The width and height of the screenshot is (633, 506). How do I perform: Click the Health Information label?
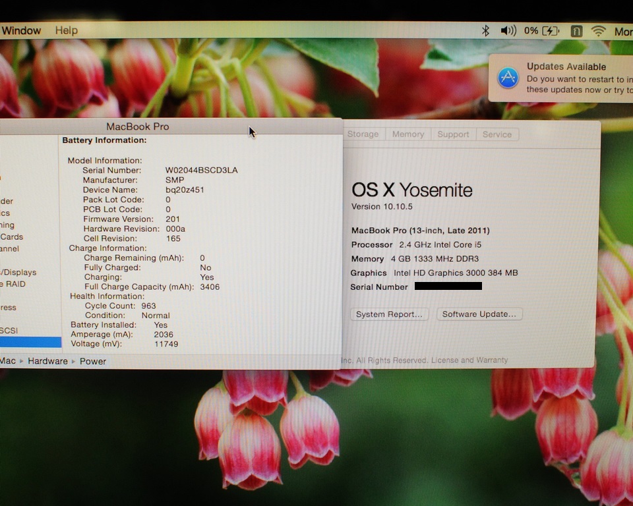coord(107,296)
